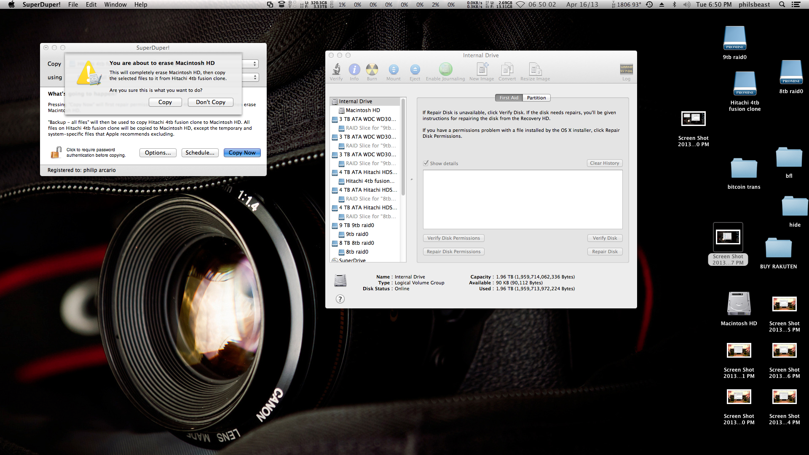Open the Macintosh HD desktop drive icon
This screenshot has height=455, width=809.
[739, 304]
